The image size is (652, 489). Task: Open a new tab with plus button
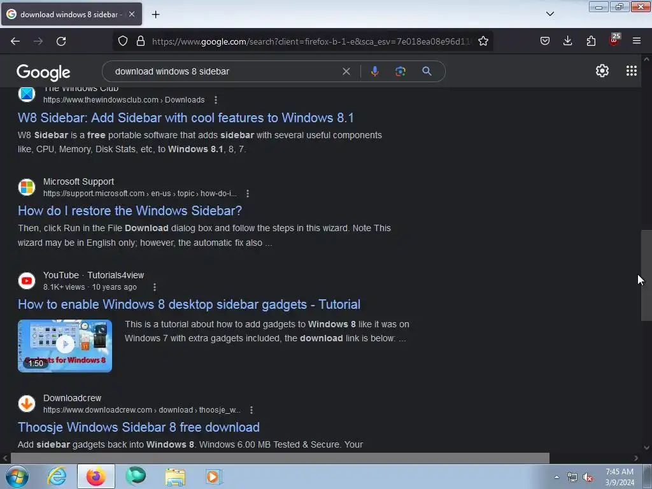[155, 15]
